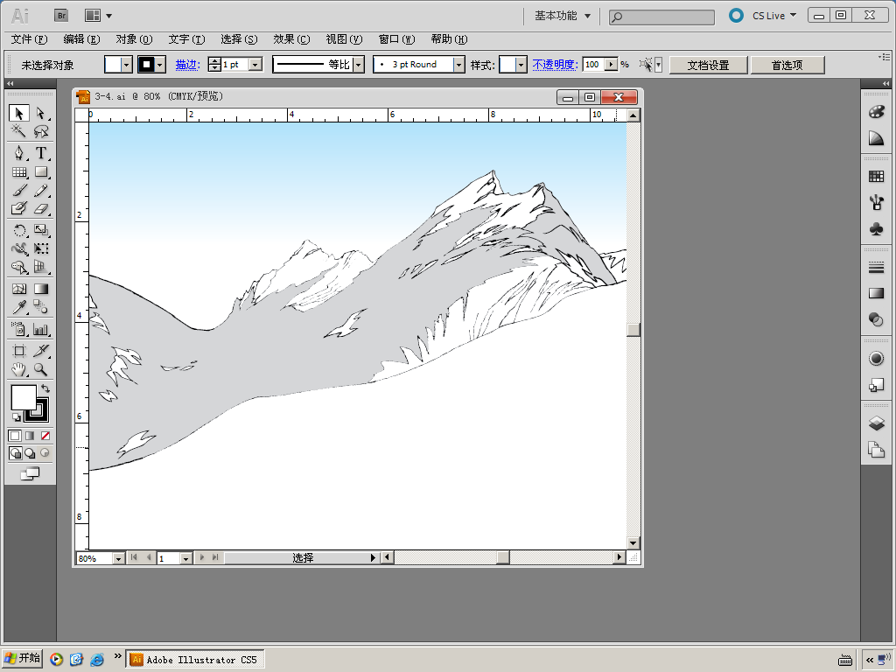
Task: Open the Brushes panel icon
Action: click(x=876, y=202)
